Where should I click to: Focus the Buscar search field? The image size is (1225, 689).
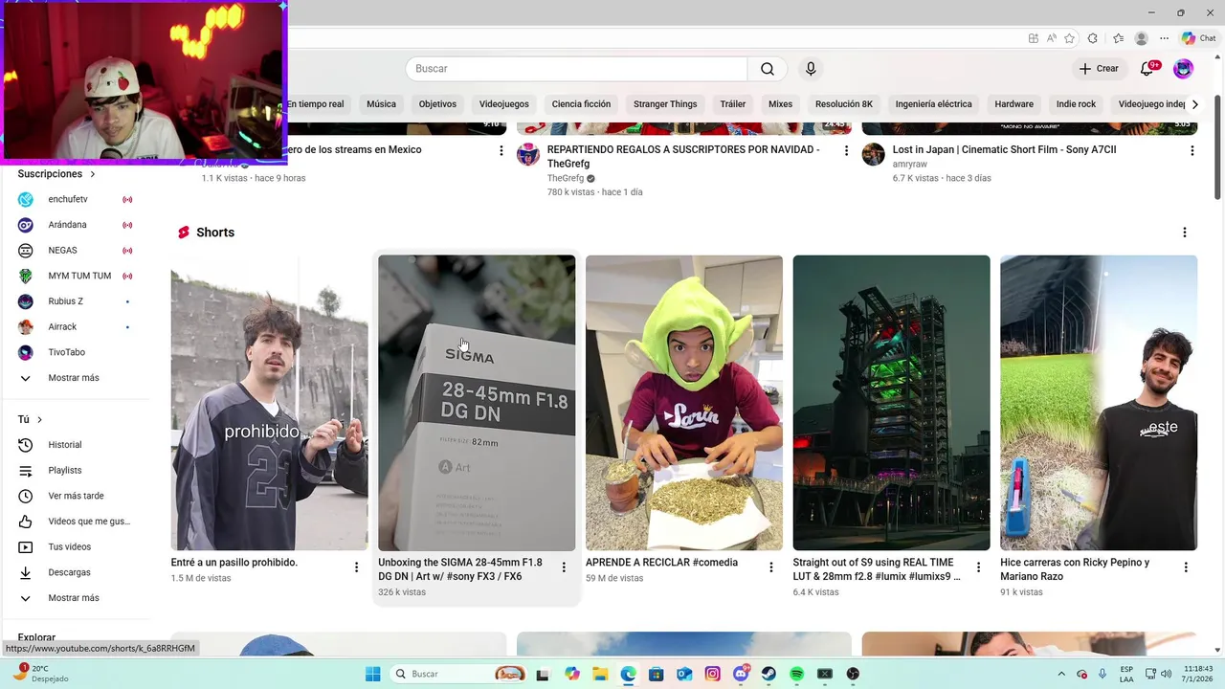click(x=576, y=69)
